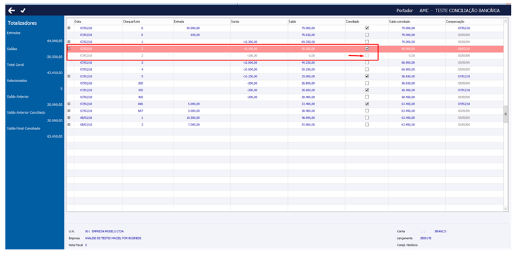
Task: Click the Lançamento number 3800178
Action: pos(425,238)
